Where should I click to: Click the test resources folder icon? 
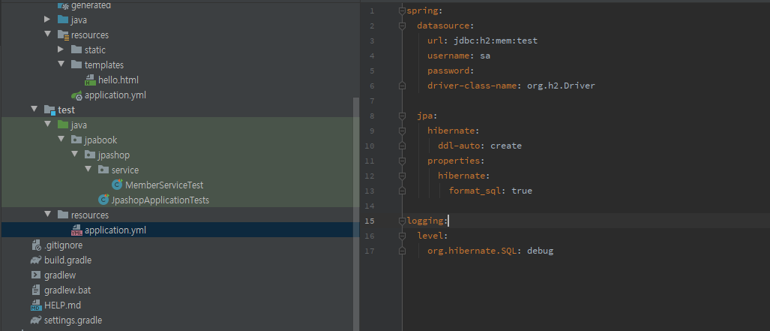click(x=63, y=215)
